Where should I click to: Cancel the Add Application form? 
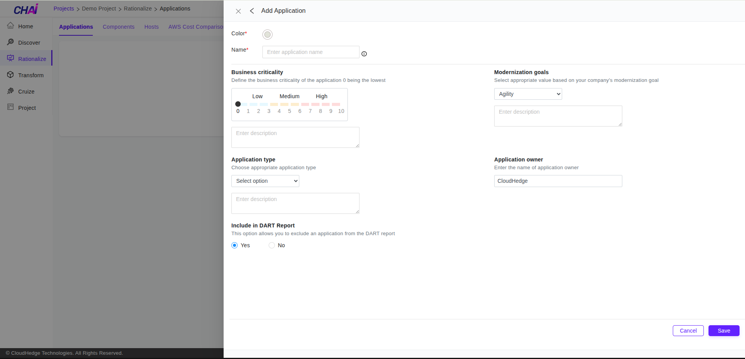[x=688, y=331]
